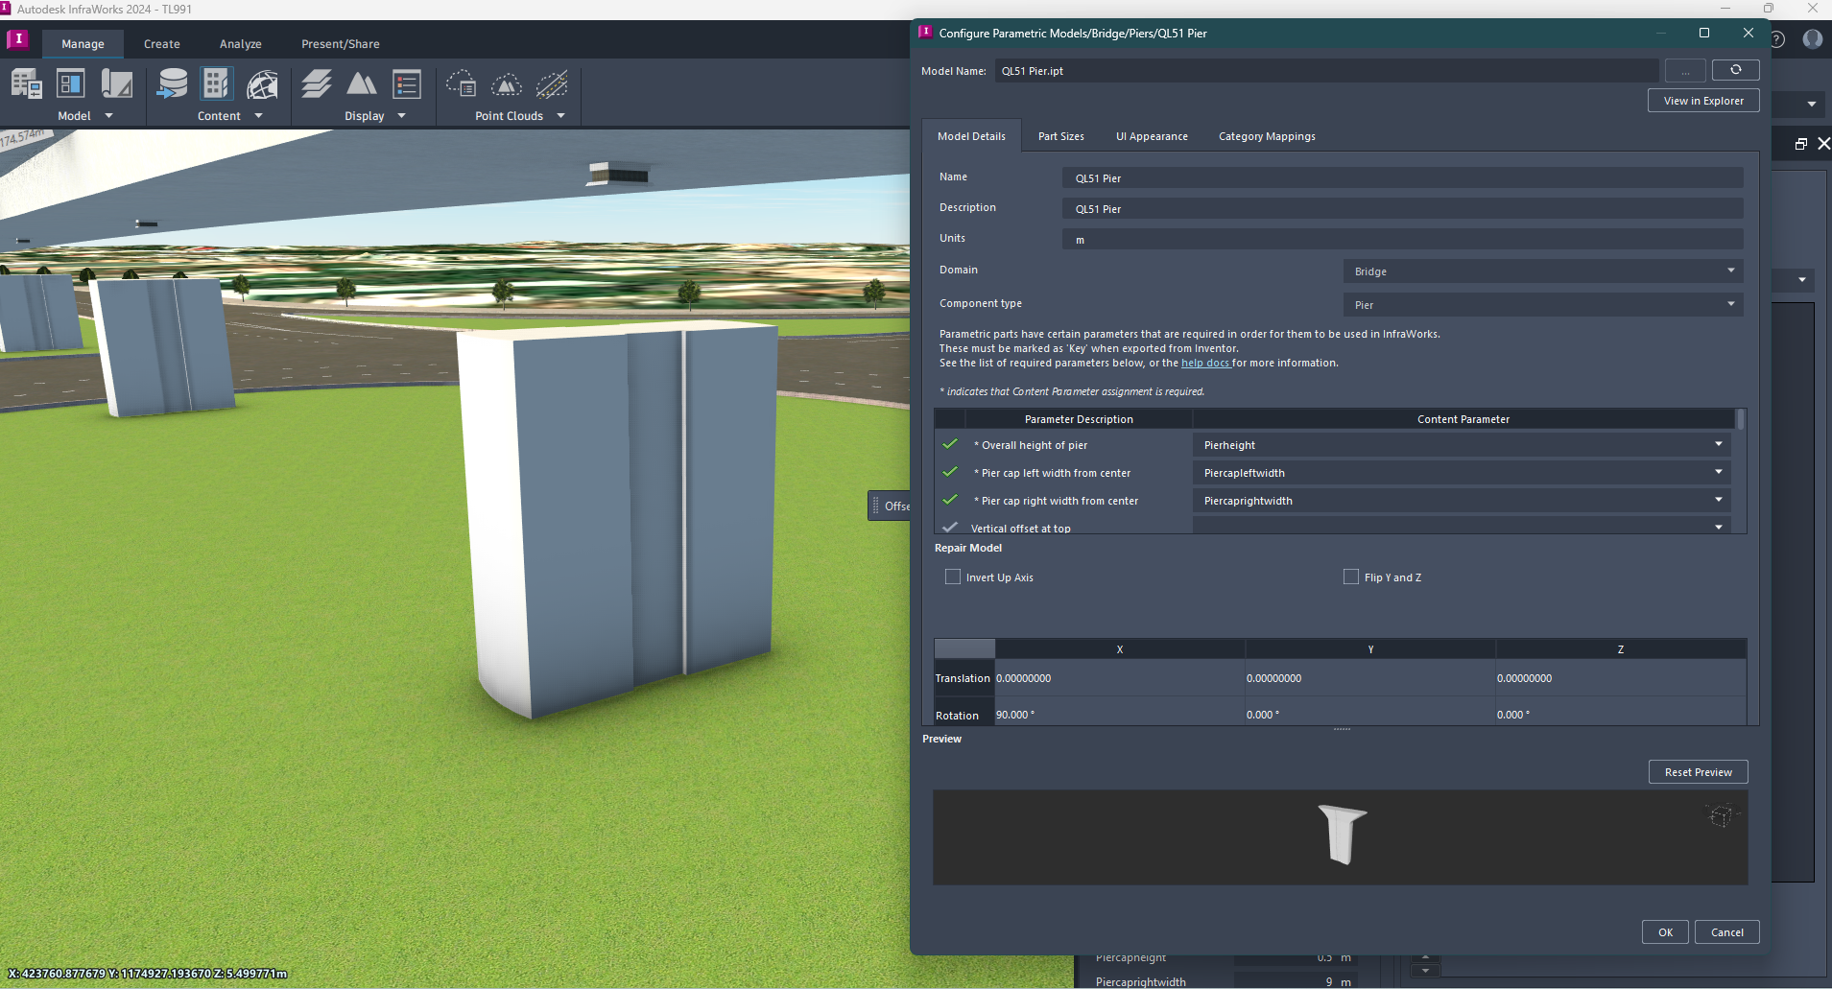Follow the help docs link
The image size is (1832, 989).
pyautogui.click(x=1204, y=364)
